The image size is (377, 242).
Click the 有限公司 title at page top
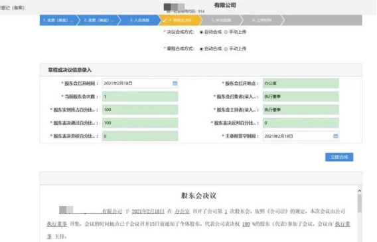click(225, 5)
